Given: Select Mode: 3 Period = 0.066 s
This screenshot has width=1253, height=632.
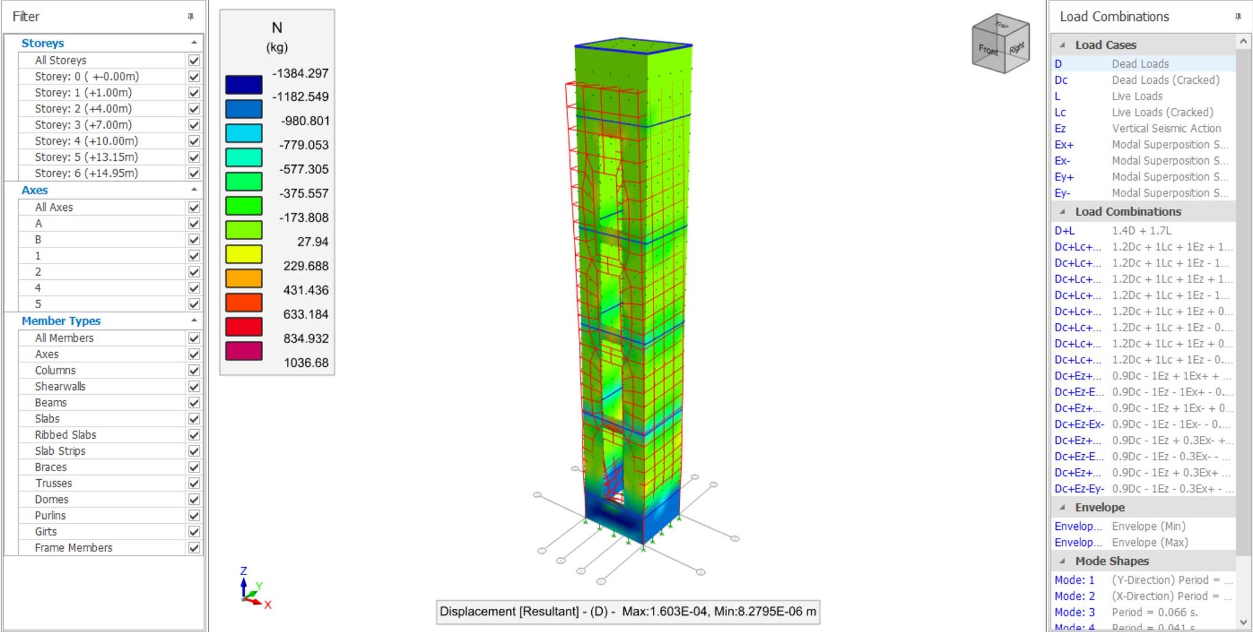Looking at the screenshot, I should (1143, 612).
